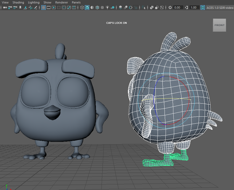Enable 2D Pan/Zoom tool icon
This screenshot has height=190, width=234.
tap(30, 7)
